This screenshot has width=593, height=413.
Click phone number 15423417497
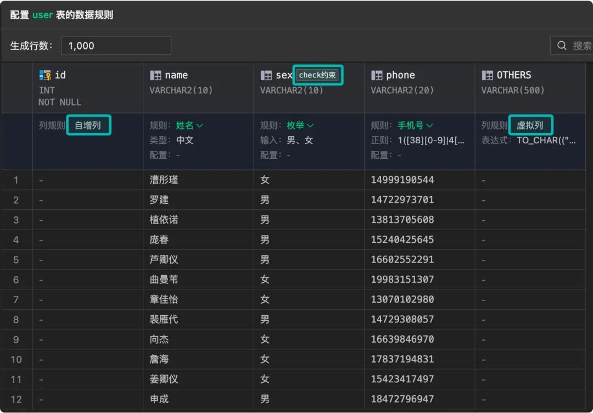tap(402, 379)
